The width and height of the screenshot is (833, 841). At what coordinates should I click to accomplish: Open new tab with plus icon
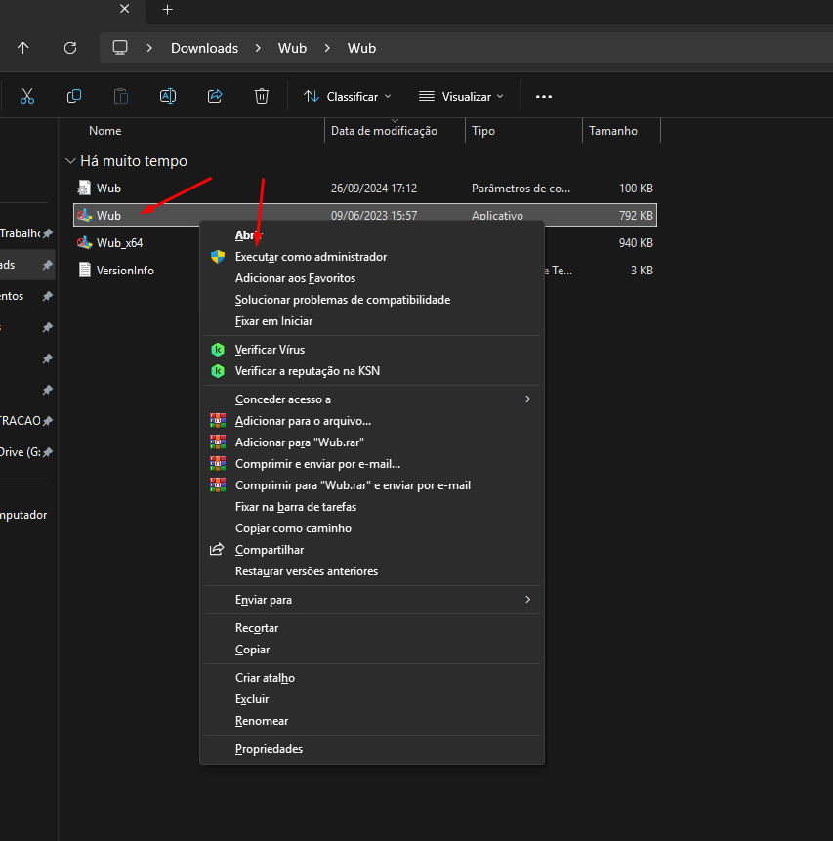point(167,9)
